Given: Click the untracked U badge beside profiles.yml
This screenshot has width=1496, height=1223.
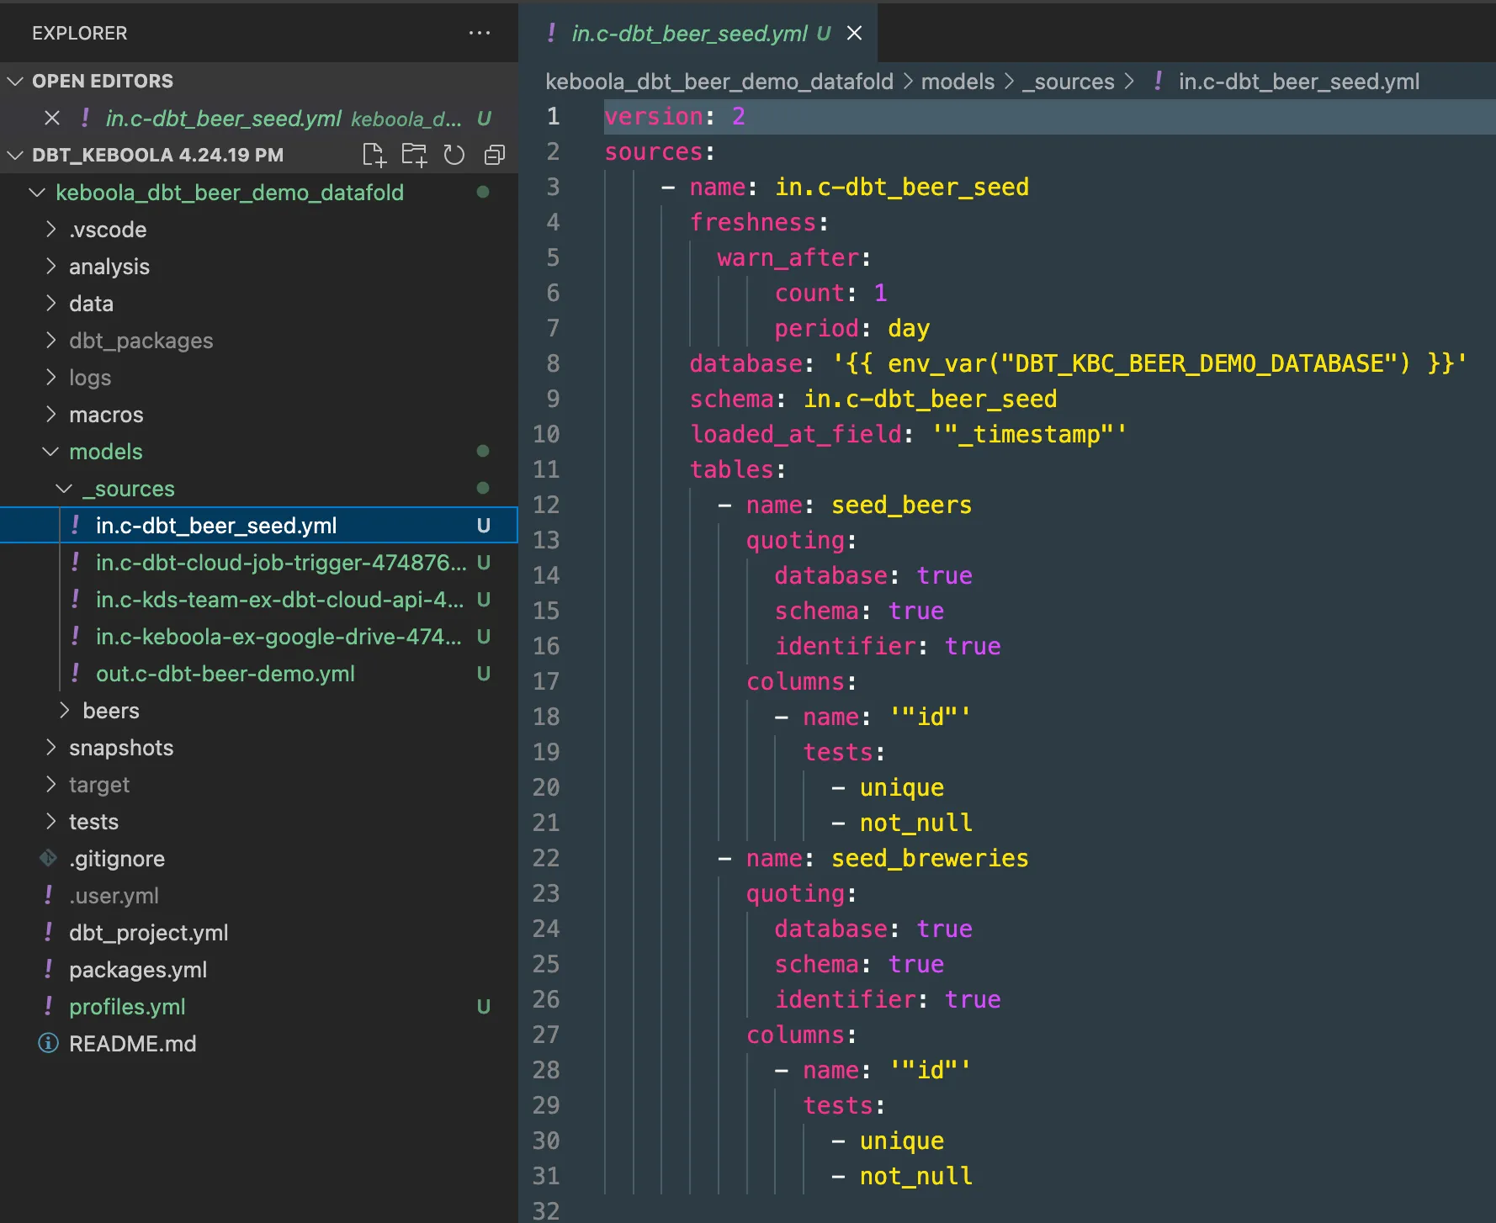Looking at the screenshot, I should click(484, 1007).
